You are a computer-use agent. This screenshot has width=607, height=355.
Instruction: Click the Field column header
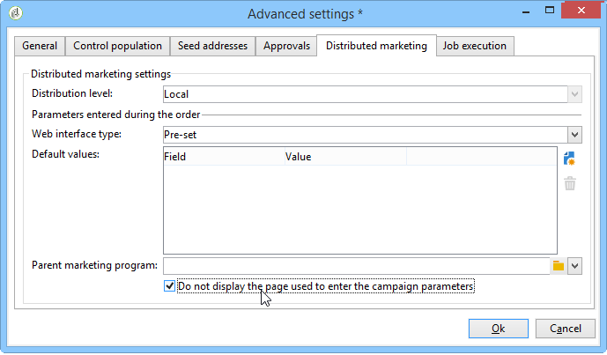pyautogui.click(x=221, y=157)
